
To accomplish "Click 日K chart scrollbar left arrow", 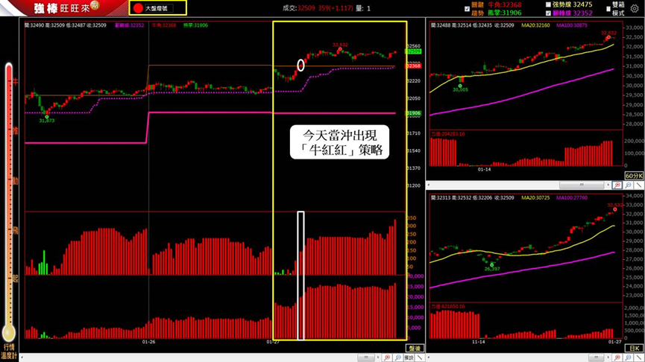I will click(x=429, y=358).
